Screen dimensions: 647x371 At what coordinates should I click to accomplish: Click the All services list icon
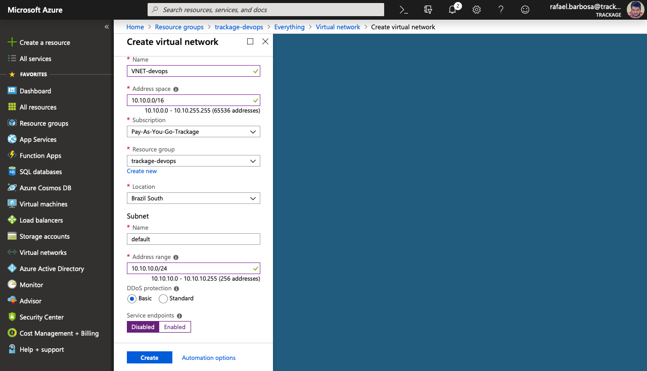12,59
